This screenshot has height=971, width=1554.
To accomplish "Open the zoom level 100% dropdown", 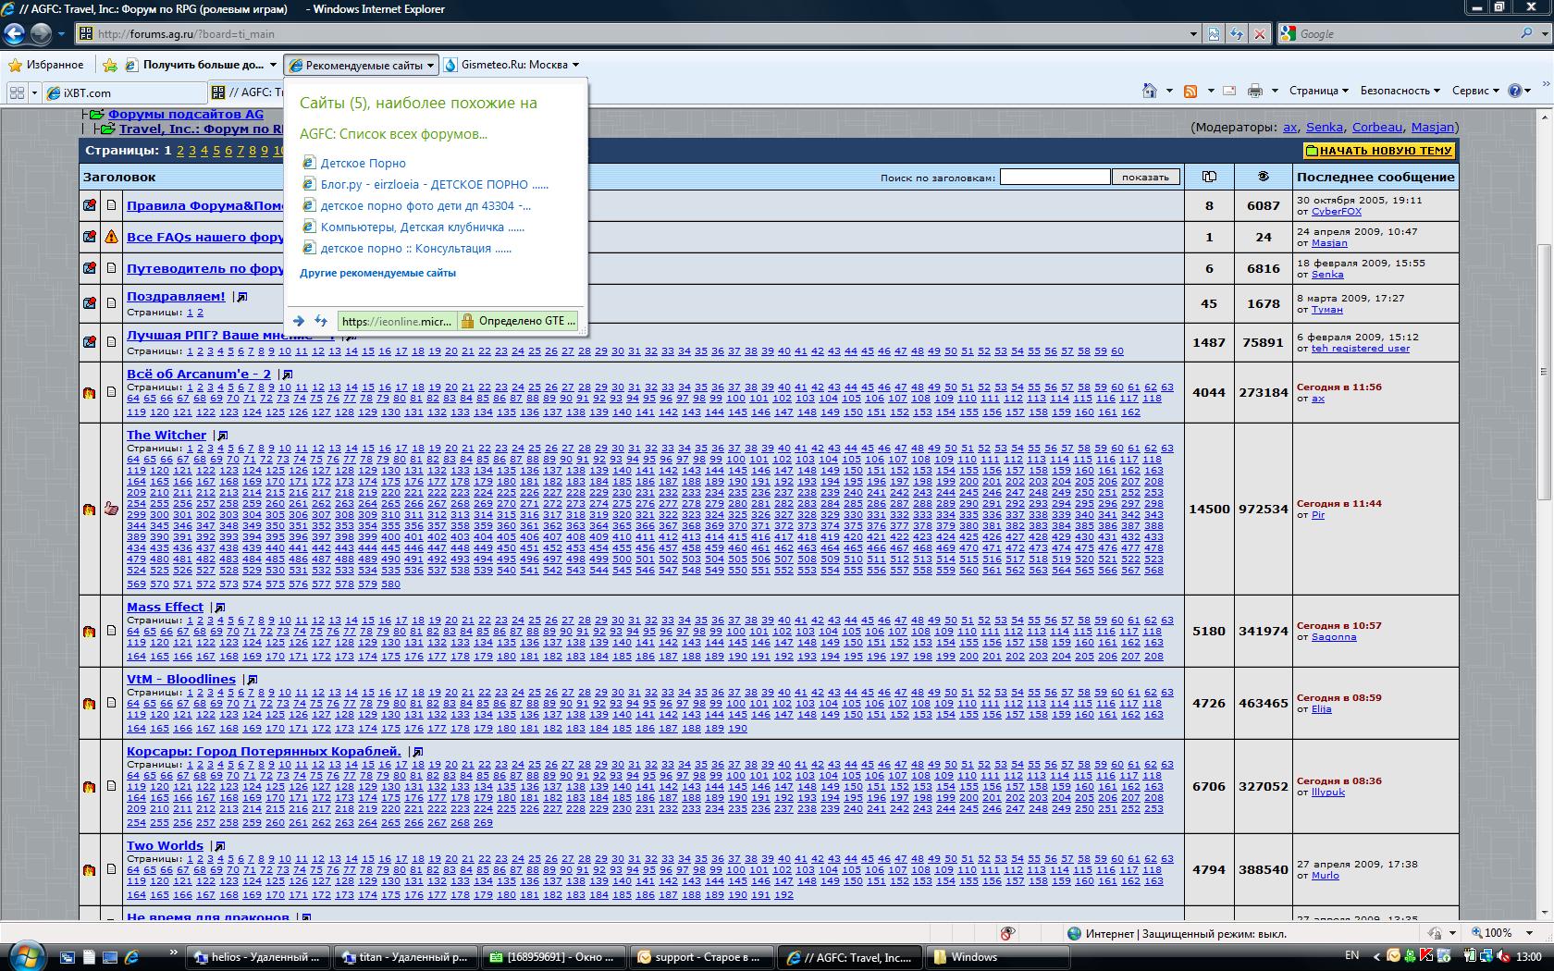I will [x=1531, y=933].
